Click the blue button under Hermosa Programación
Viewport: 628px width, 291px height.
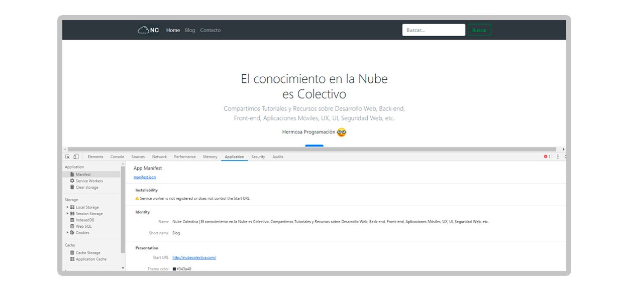pos(315,145)
